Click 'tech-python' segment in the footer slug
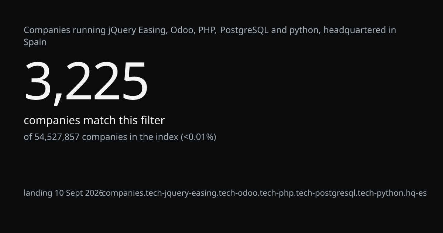The image size is (443, 233). tap(380, 193)
